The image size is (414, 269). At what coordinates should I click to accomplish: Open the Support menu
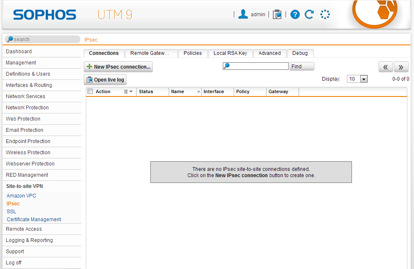(42, 252)
